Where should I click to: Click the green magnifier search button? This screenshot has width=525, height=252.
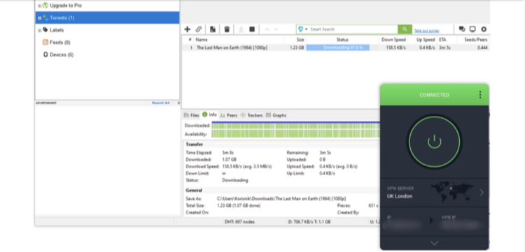(x=405, y=29)
